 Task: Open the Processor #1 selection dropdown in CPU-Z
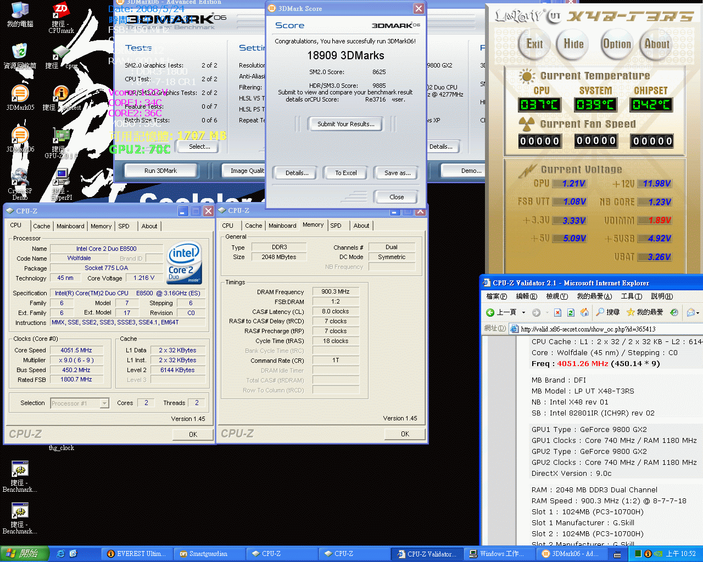click(x=104, y=403)
